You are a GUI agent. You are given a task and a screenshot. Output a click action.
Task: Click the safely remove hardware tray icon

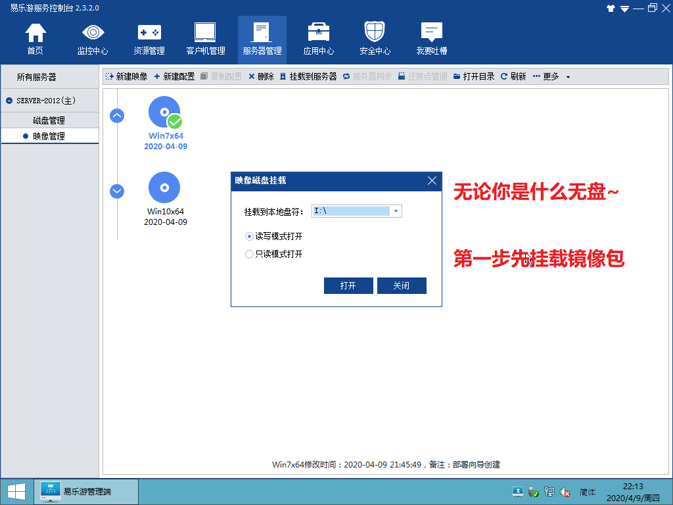coord(533,492)
